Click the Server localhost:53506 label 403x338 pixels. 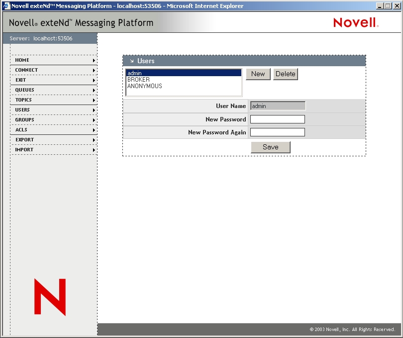[41, 39]
